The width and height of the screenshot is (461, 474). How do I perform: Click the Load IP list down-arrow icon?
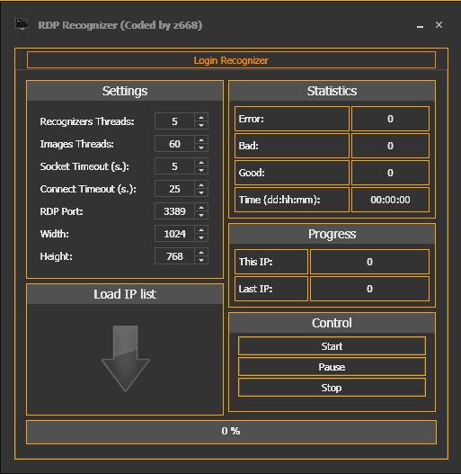tap(126, 359)
